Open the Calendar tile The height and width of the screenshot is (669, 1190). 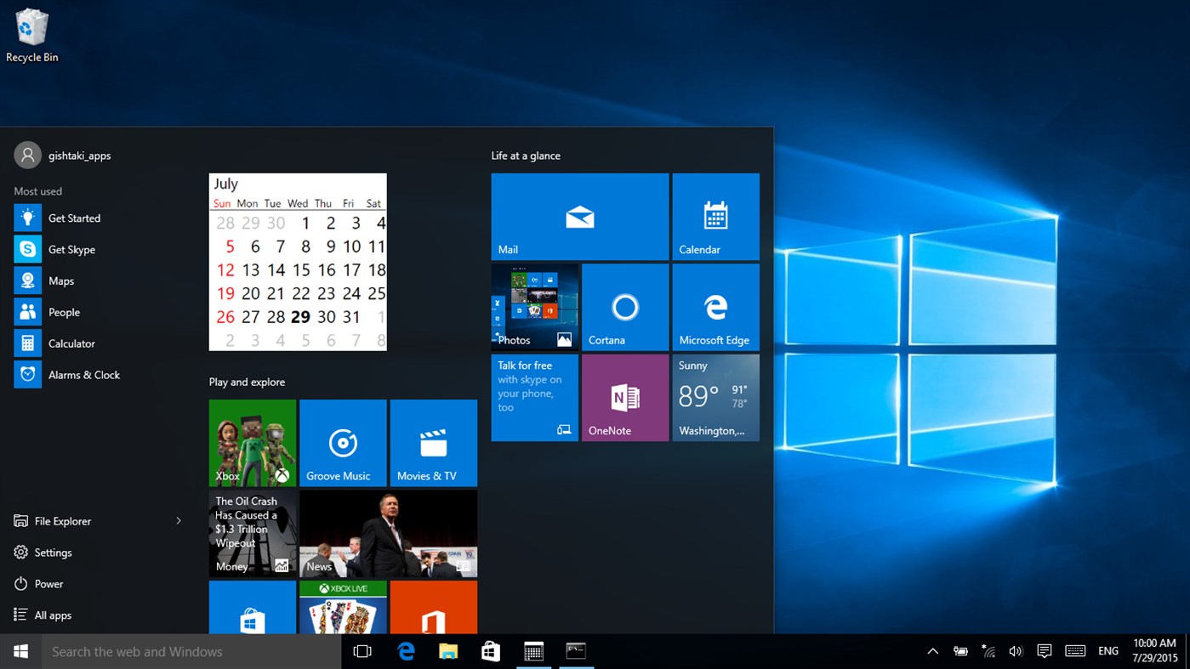tap(715, 216)
